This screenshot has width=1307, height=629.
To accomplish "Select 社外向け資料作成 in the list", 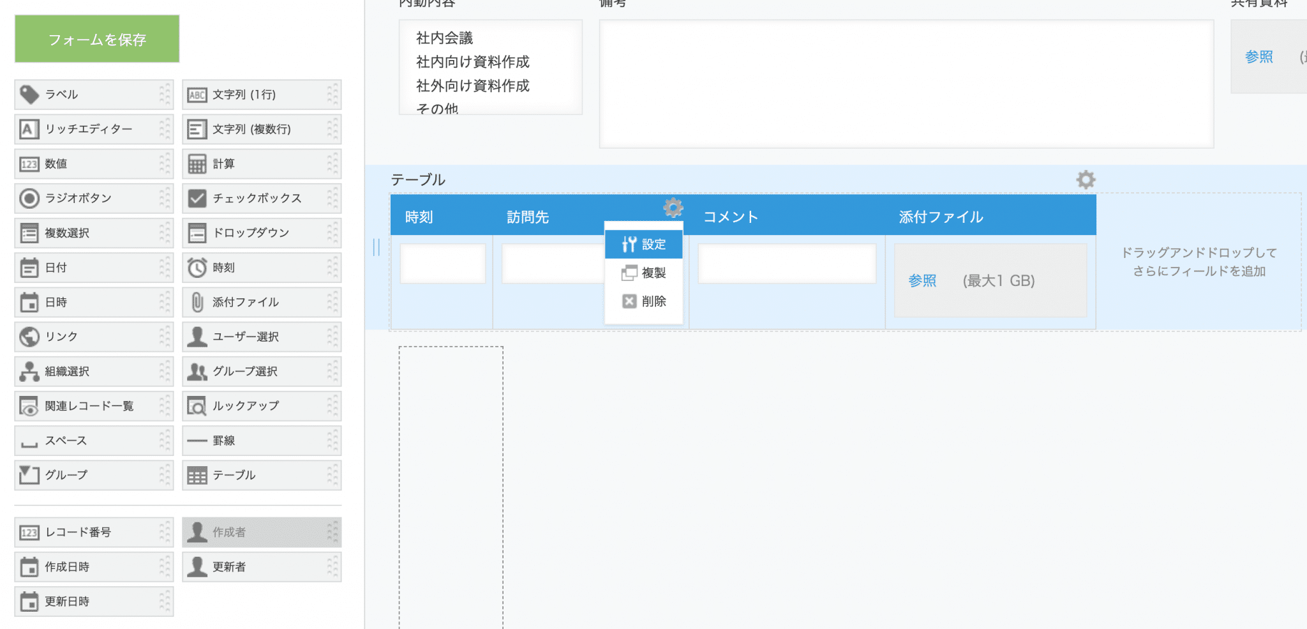I will pyautogui.click(x=473, y=86).
